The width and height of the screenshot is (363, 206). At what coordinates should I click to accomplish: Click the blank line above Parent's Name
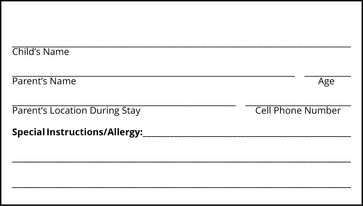pos(153,76)
